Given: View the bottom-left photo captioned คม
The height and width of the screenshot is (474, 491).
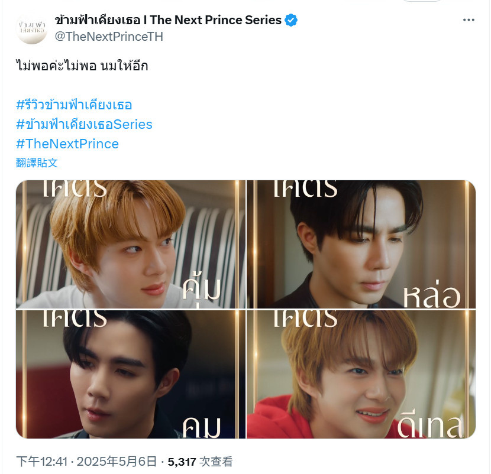Looking at the screenshot, I should 131,374.
